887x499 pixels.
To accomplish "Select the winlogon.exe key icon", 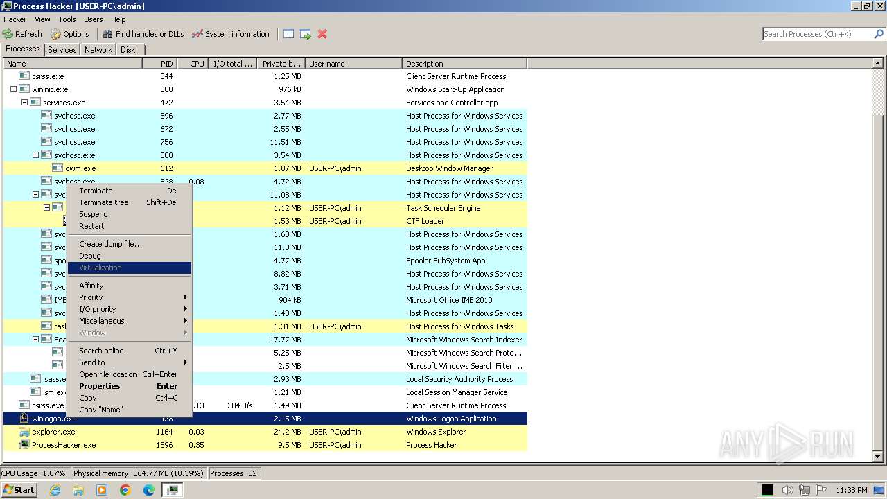I will pos(24,419).
